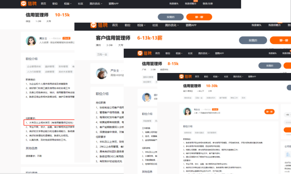This screenshot has height=174, width=291.
Task: Open recruiter 黄女士's avatar on the 10-15k page
Action: pyautogui.click(x=31, y=41)
